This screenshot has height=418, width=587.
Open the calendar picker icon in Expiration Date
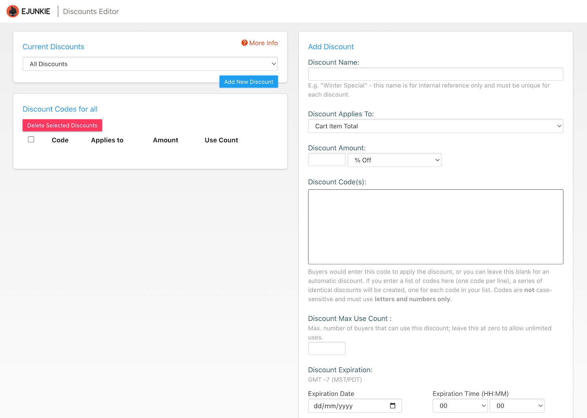[x=393, y=406]
